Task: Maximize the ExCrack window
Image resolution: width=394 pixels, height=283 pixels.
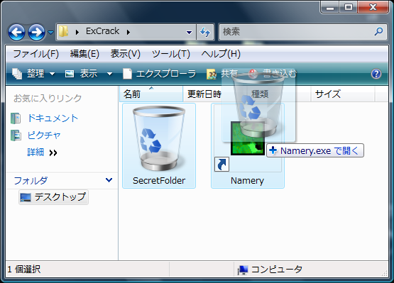Action: coord(349,8)
